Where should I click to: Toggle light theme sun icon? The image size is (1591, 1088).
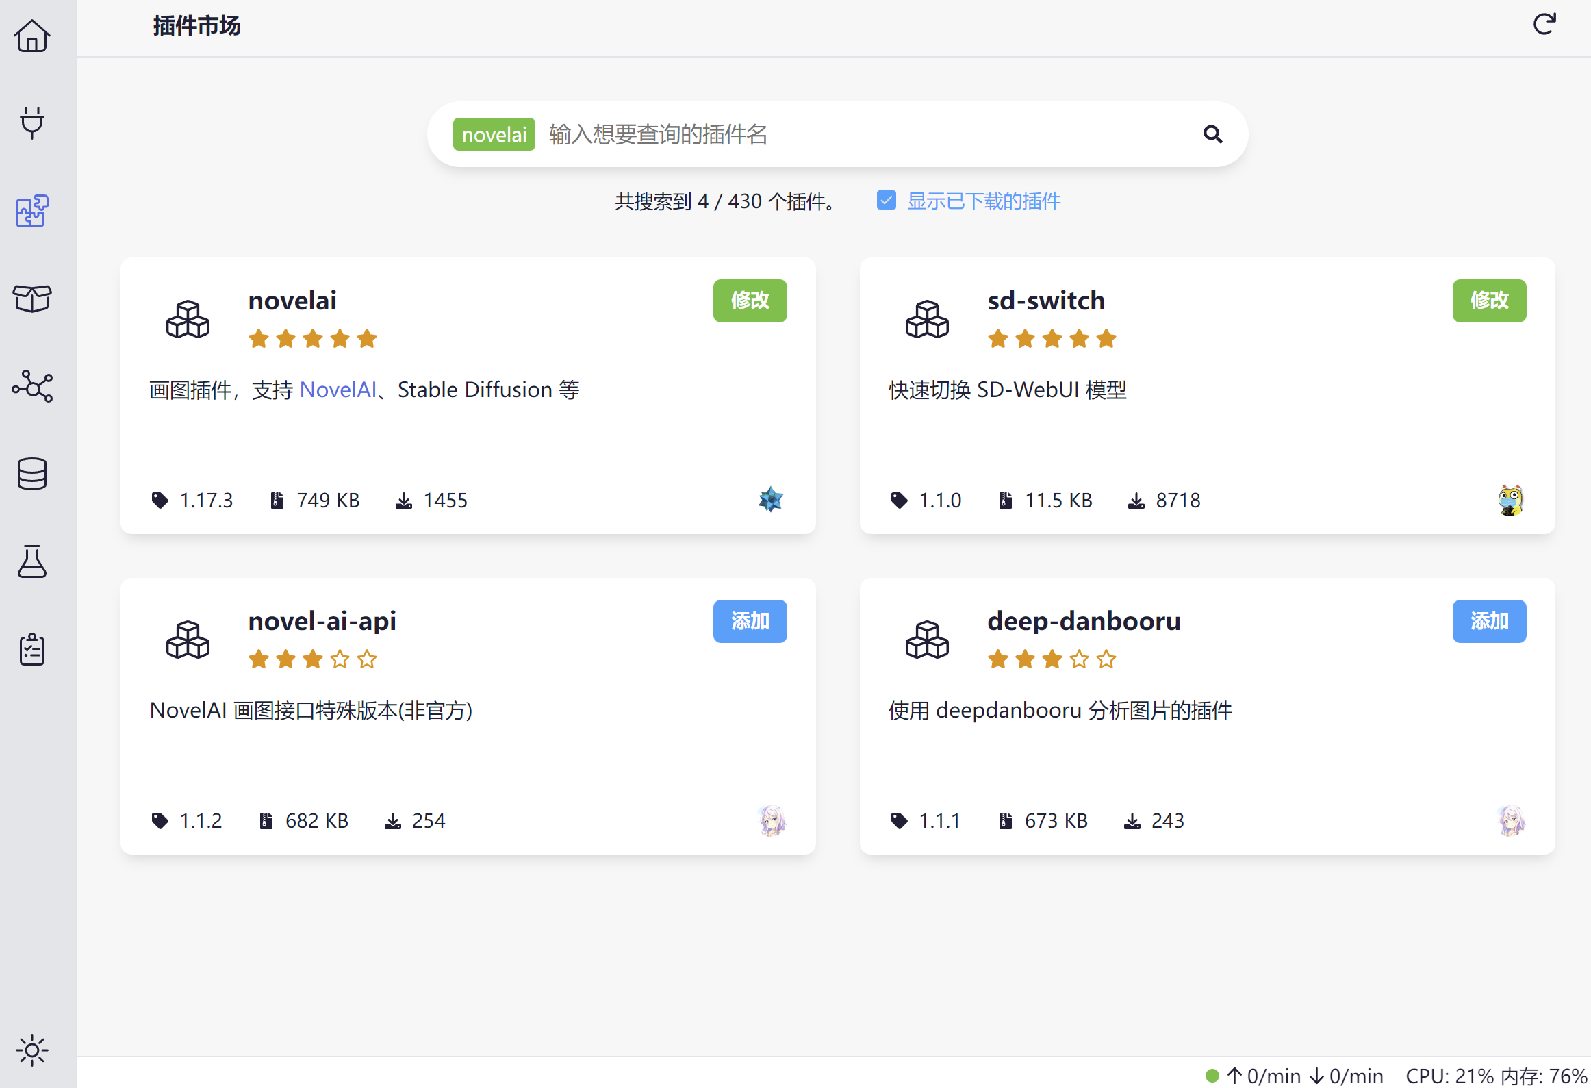pos(32,1050)
